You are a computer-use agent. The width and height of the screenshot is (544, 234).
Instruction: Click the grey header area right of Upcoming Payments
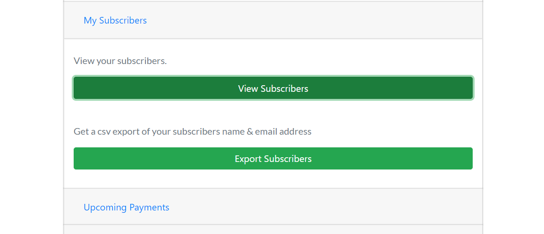pos(326,207)
